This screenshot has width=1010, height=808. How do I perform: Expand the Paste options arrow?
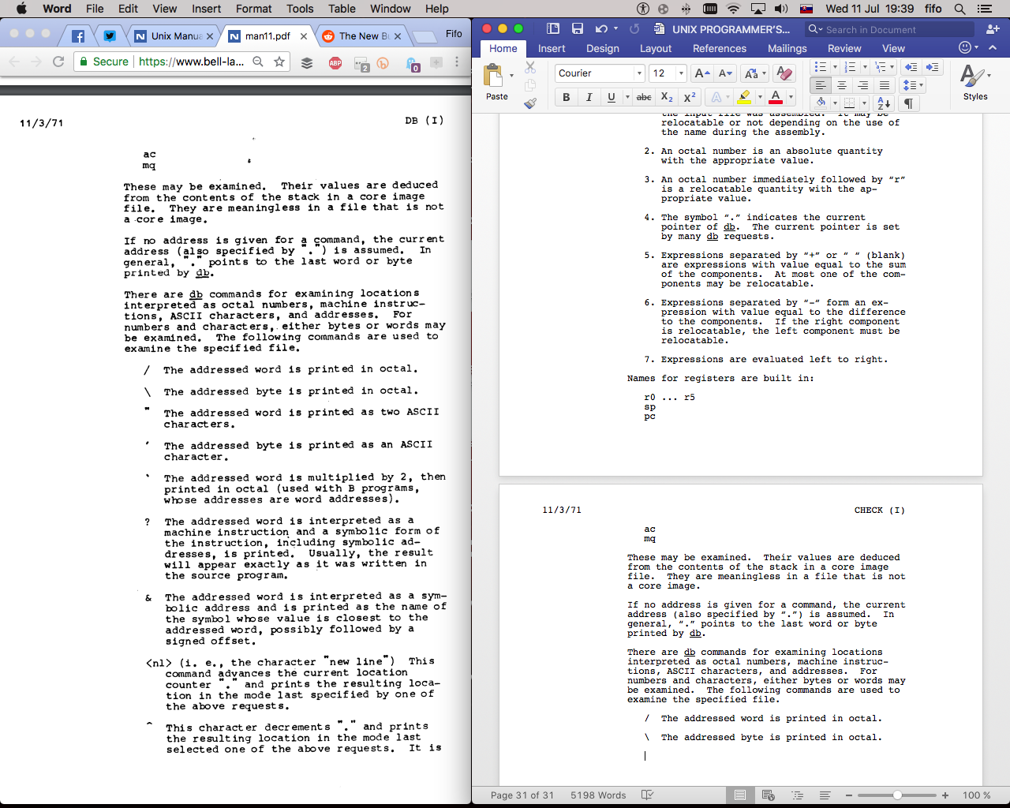point(511,76)
